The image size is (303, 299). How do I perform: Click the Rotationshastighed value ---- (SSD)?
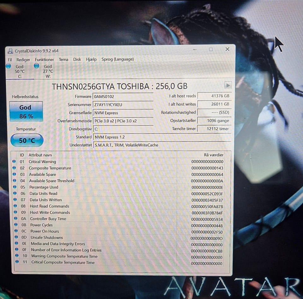(x=214, y=112)
